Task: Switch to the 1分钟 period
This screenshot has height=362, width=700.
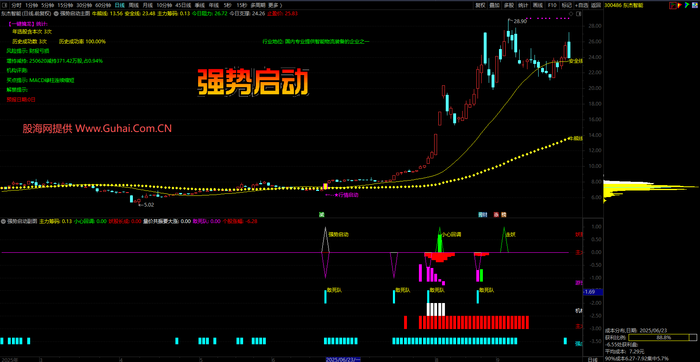Action: [31, 5]
